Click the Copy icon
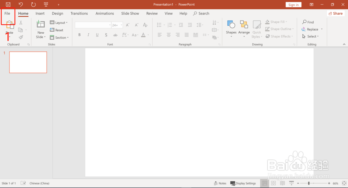Screen dimensions: 348x188 pos(21,30)
